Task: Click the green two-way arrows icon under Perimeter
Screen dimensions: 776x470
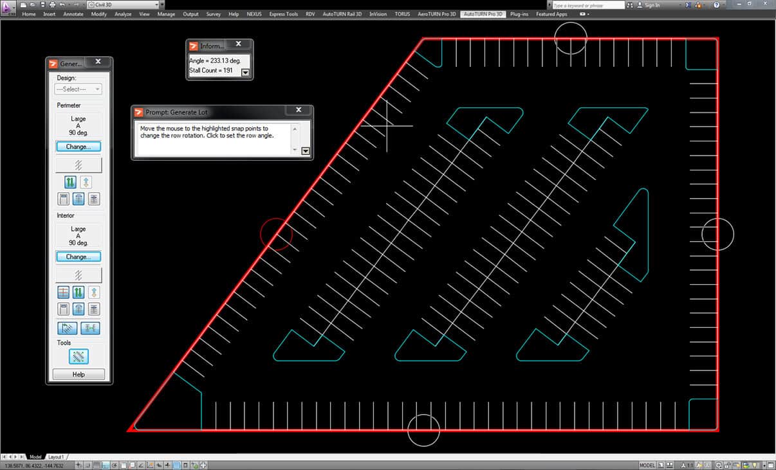Action: tap(70, 182)
